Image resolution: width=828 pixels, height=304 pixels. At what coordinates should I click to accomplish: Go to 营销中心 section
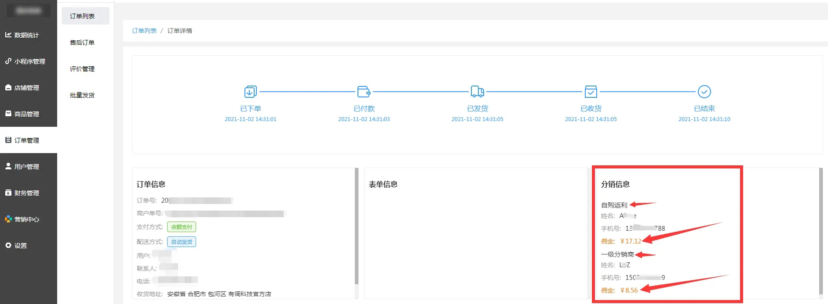29,219
